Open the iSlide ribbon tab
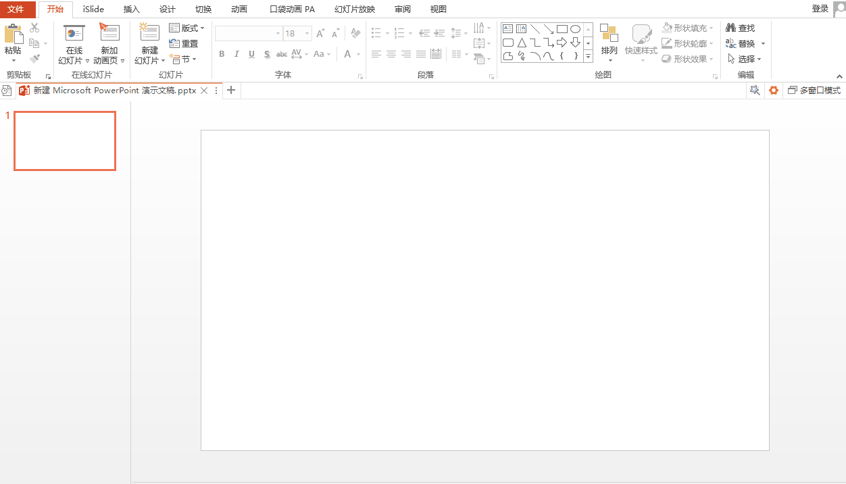Viewport: 846px width, 484px height. [x=93, y=9]
